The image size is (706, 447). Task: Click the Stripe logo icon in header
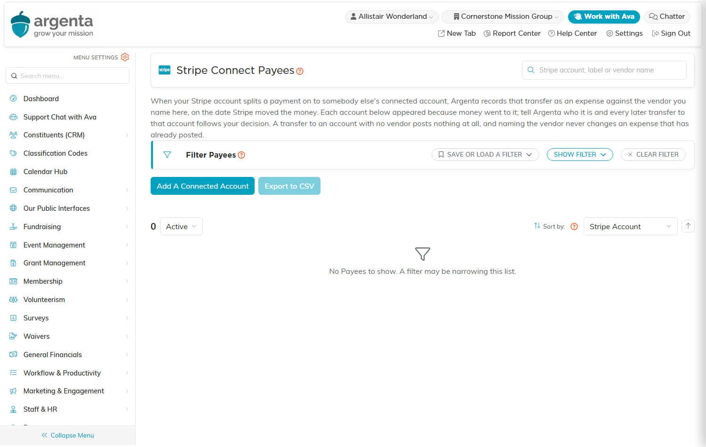164,70
